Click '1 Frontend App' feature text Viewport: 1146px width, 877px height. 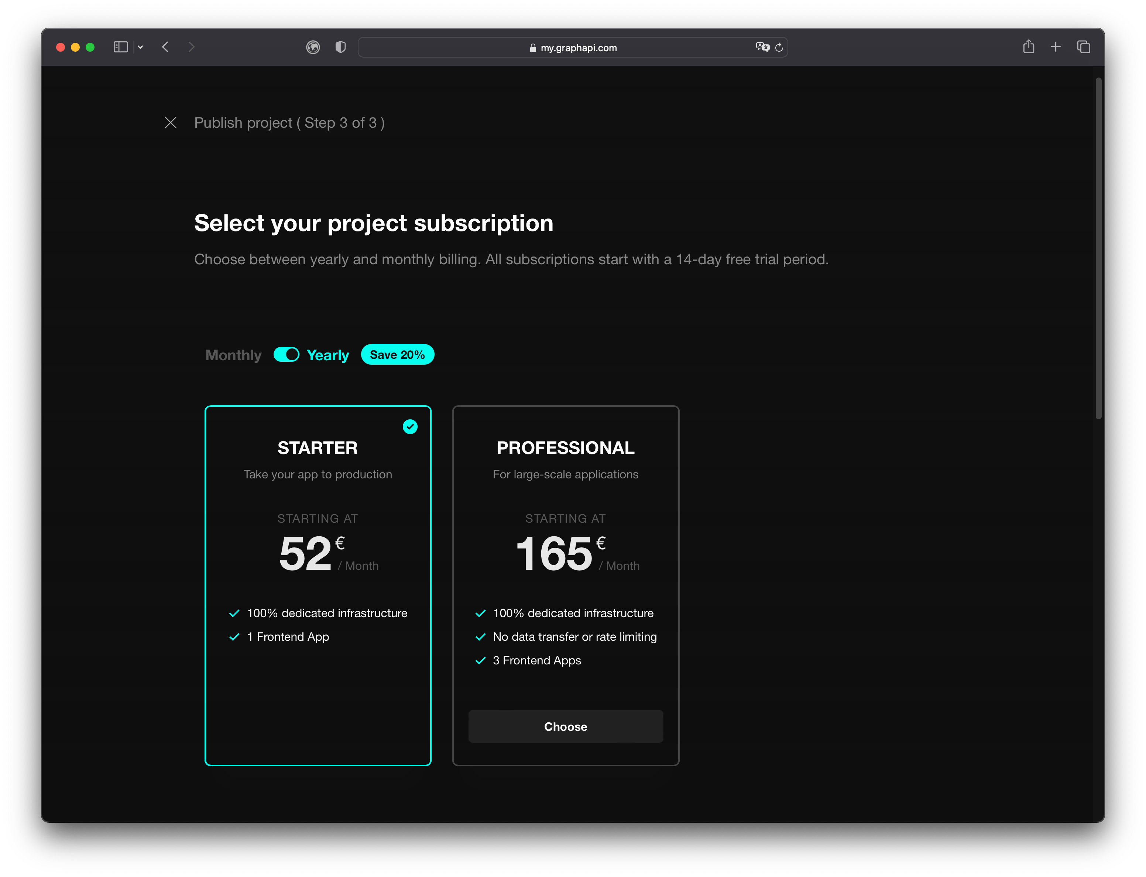288,637
